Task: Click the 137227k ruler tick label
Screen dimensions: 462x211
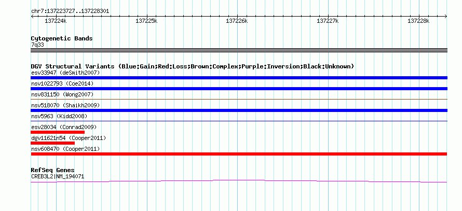Action: pos(328,21)
